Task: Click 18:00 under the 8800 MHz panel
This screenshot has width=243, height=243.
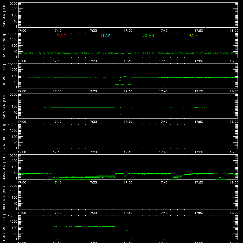Action: coord(234,213)
